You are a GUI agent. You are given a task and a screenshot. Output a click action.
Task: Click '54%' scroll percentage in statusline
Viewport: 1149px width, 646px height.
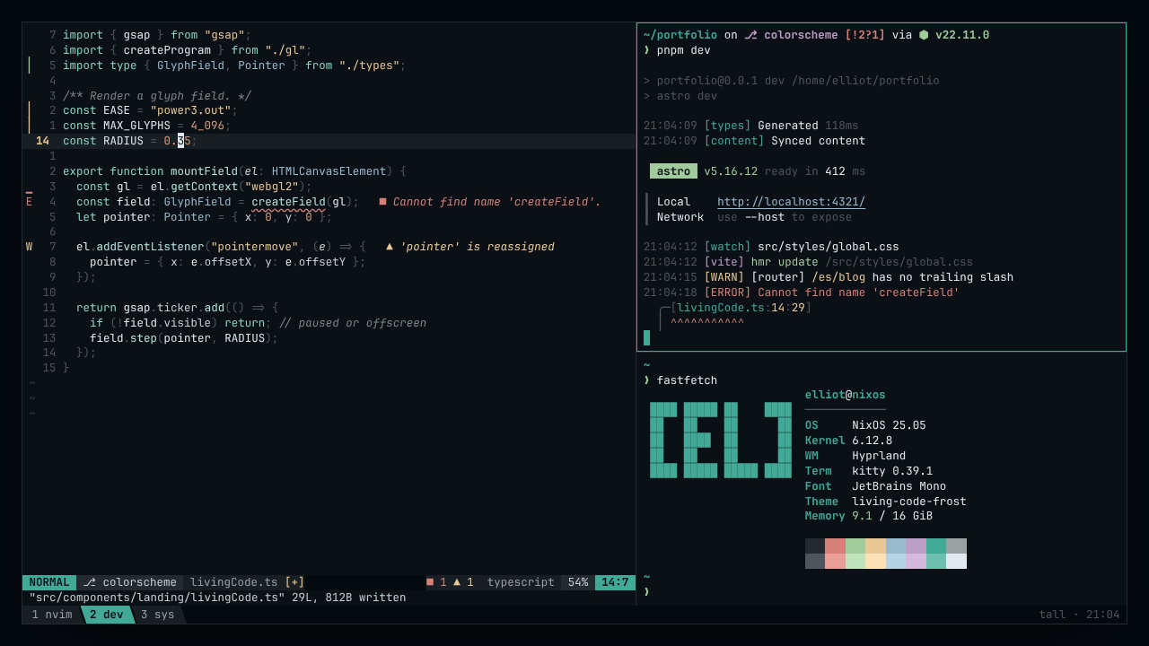tap(578, 582)
